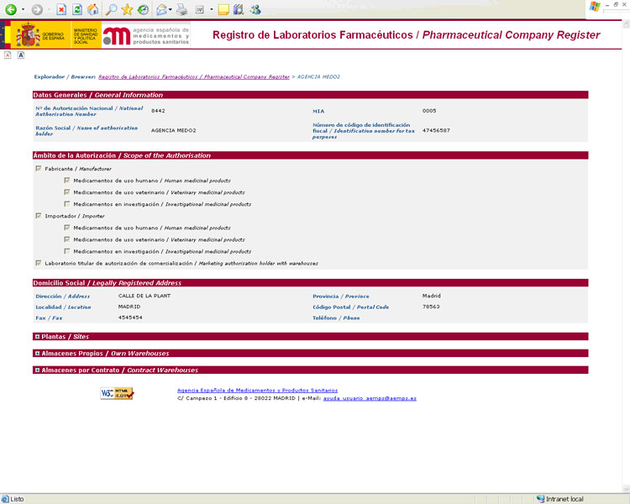Click the authorisation number value 8442

tap(158, 111)
